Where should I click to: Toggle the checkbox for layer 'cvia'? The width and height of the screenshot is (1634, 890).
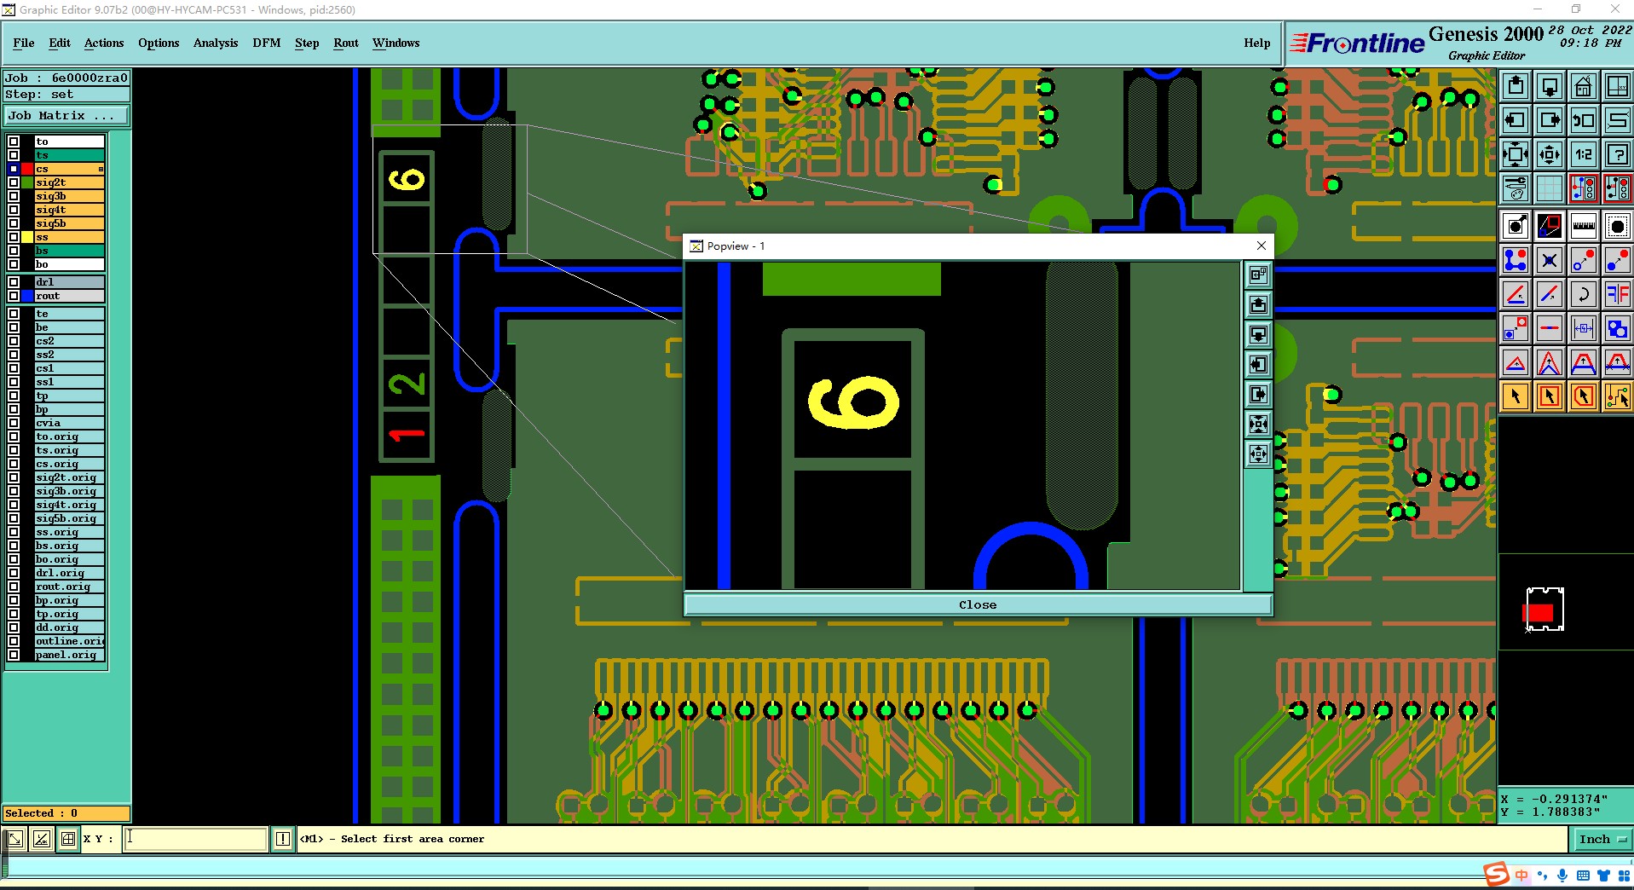pyautogui.click(x=14, y=423)
